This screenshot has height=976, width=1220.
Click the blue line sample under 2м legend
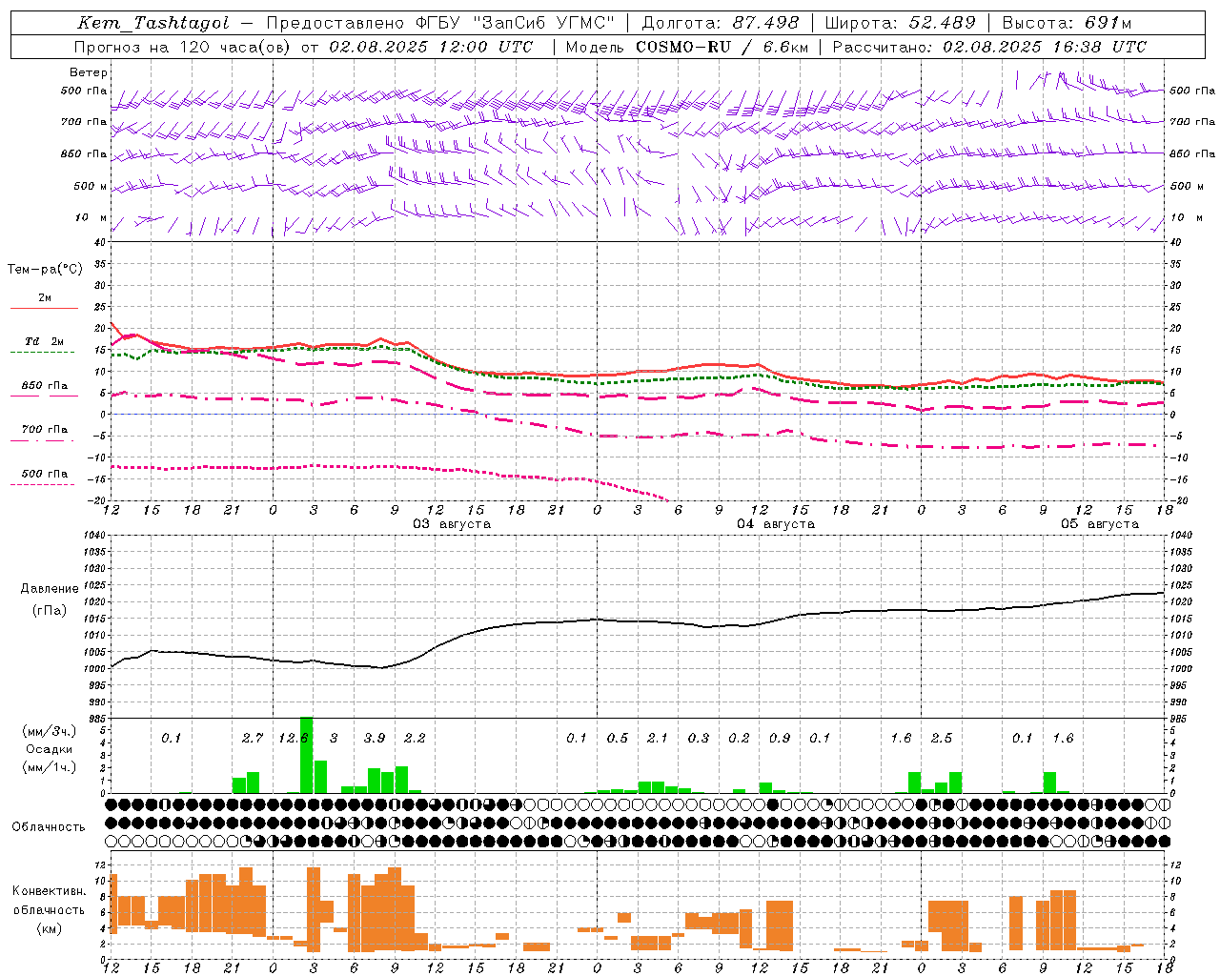click(x=44, y=309)
